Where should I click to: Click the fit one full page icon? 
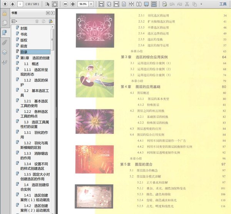pyautogui.click(x=109, y=4)
